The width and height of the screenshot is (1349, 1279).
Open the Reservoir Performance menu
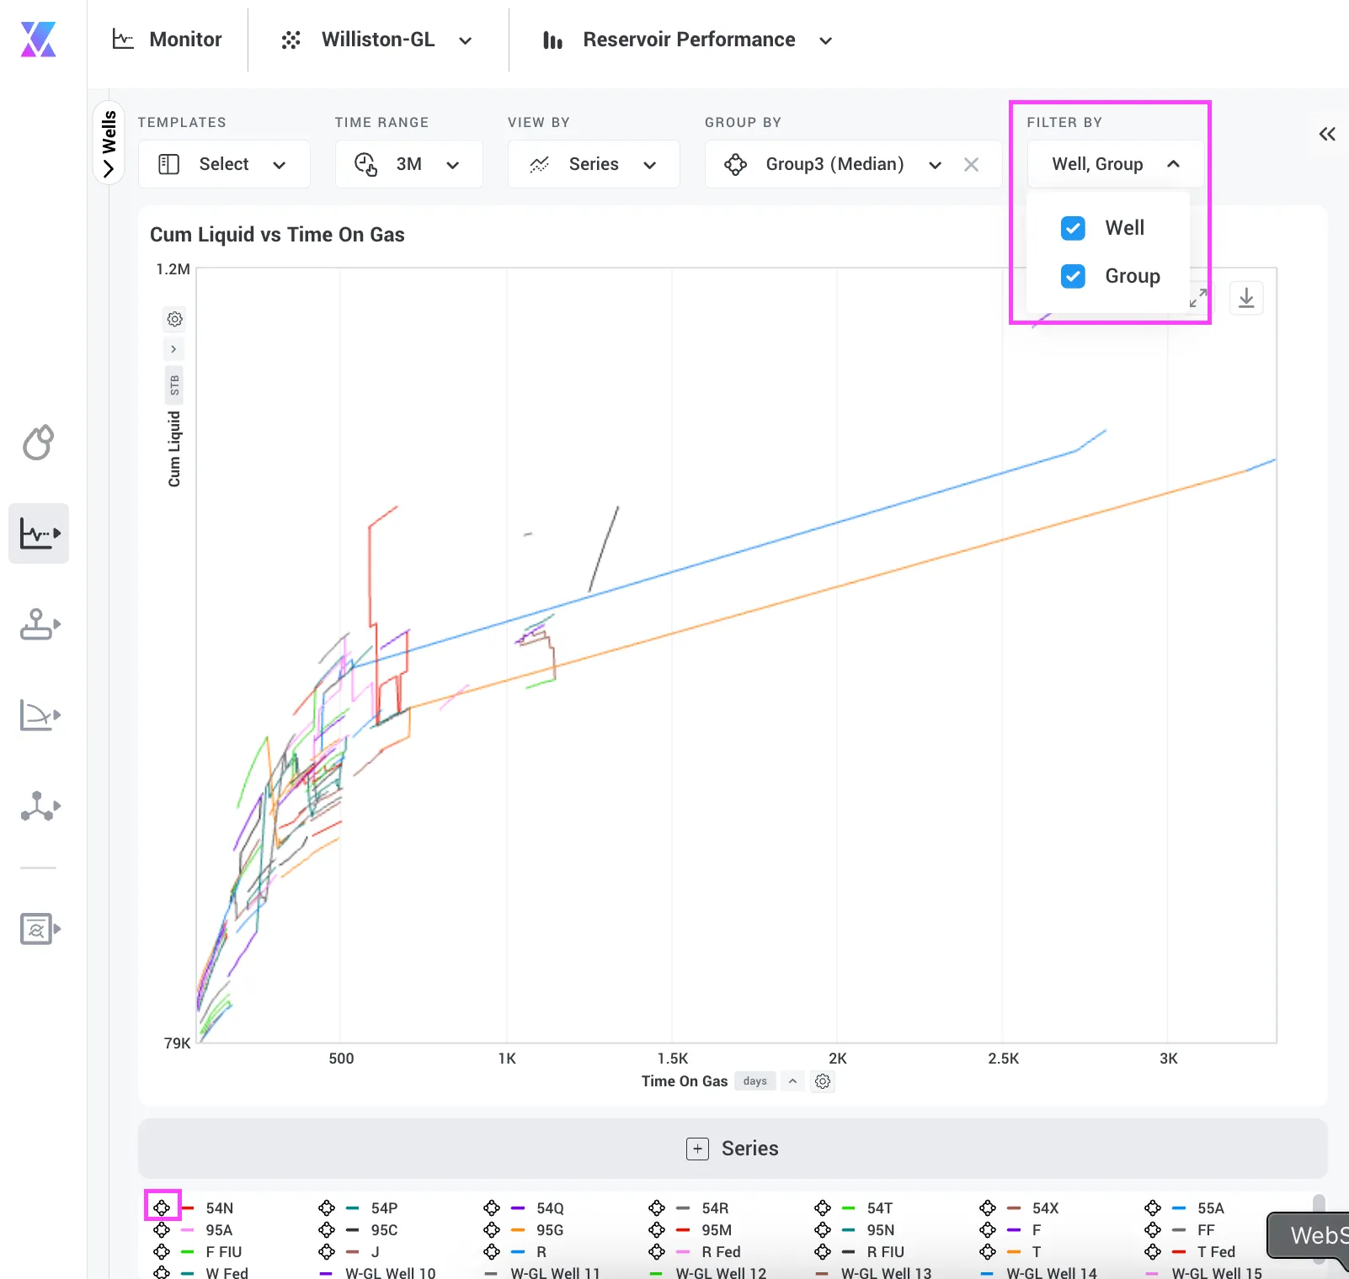point(688,40)
